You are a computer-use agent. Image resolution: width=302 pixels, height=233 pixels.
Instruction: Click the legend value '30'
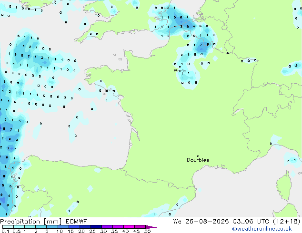pyautogui.click(x=103, y=231)
